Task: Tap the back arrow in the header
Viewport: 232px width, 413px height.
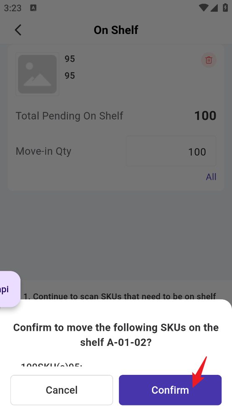Action: point(18,30)
